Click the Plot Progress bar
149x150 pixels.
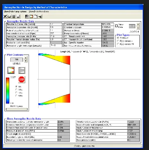coord(17,109)
